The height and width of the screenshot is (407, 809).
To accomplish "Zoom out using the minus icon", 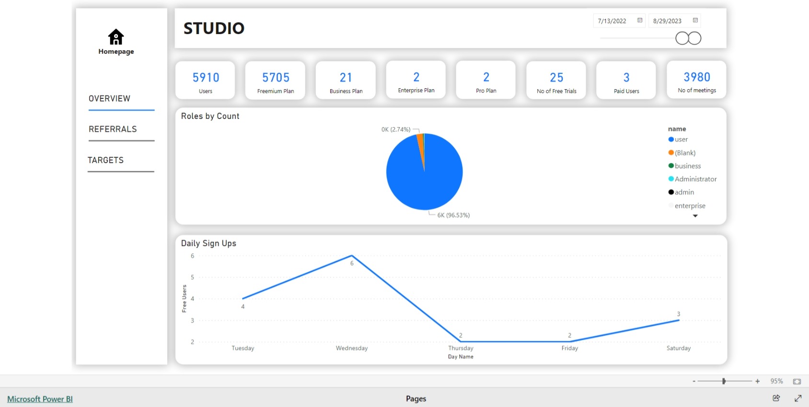I will click(694, 381).
